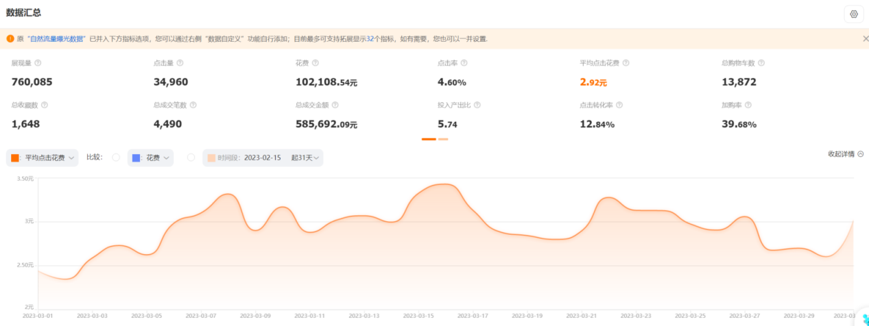The image size is (869, 326).
Task: Collapse the chart via 收起详情
Action: pyautogui.click(x=845, y=154)
